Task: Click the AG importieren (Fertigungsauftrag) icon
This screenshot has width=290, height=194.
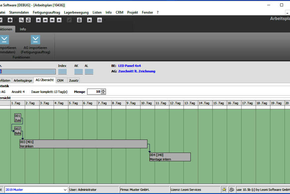Action: [x=35, y=40]
